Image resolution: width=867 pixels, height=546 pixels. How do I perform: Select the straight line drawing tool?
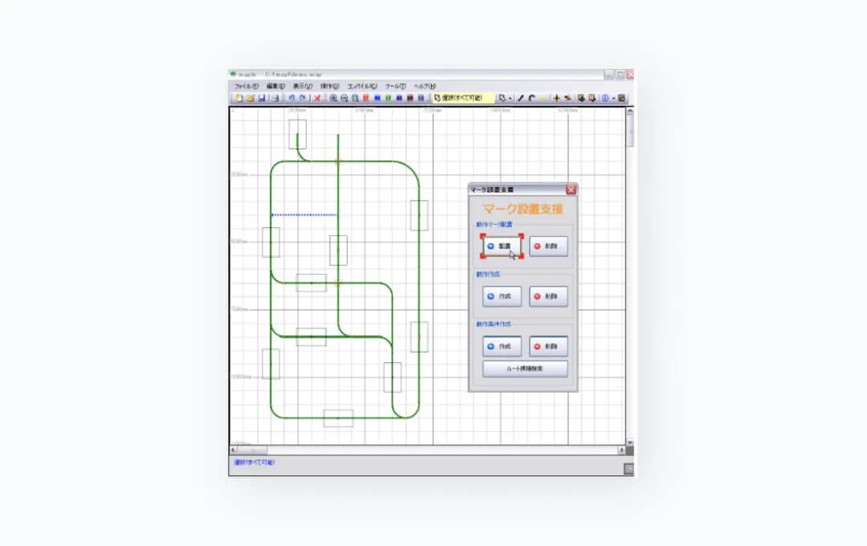520,98
